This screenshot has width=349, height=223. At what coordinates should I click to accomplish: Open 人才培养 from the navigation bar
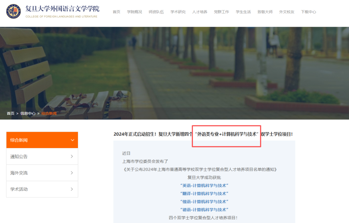click(x=200, y=12)
